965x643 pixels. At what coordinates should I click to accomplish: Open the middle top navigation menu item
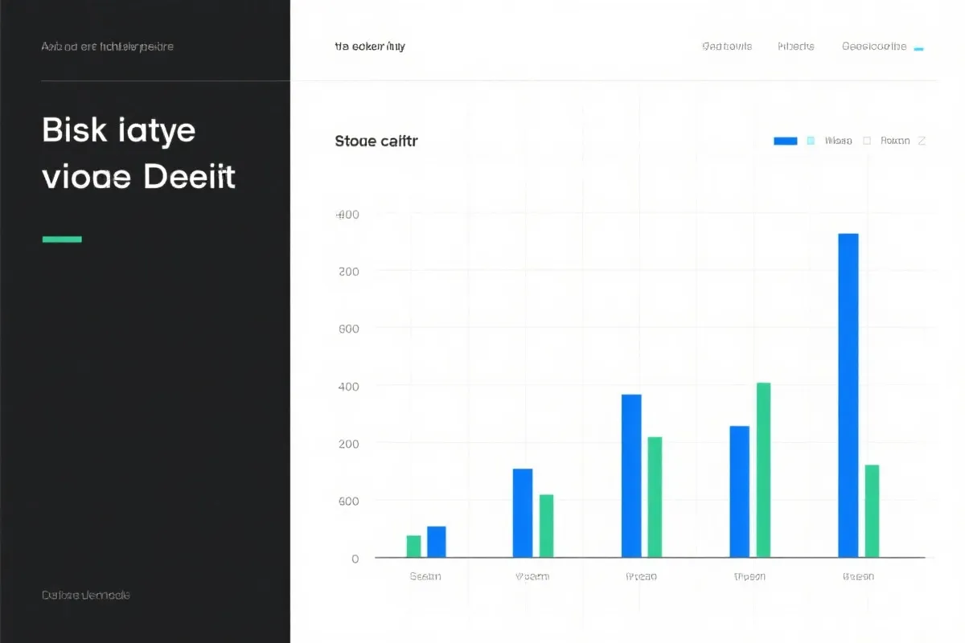point(796,47)
